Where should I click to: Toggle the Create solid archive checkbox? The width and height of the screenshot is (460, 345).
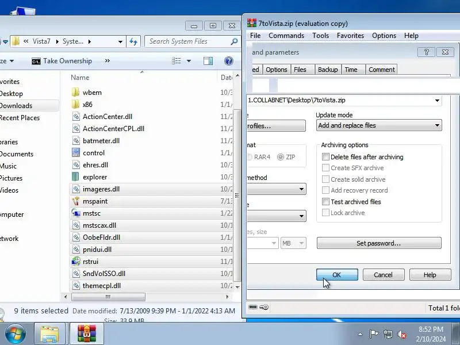325,179
